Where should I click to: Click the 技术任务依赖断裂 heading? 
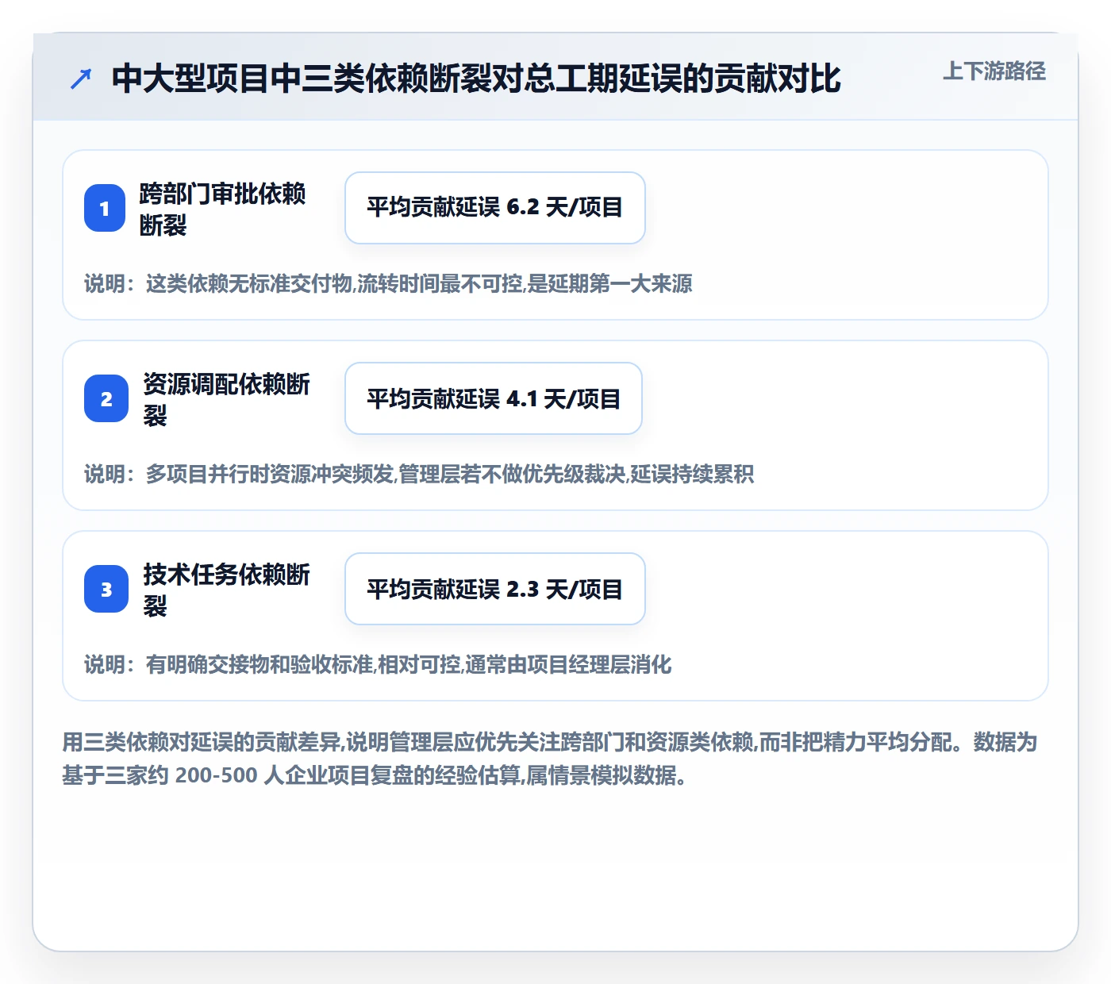(226, 590)
